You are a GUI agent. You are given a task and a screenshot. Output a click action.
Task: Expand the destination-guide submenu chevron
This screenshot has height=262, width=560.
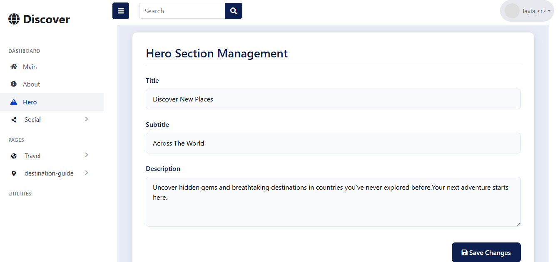(x=87, y=173)
